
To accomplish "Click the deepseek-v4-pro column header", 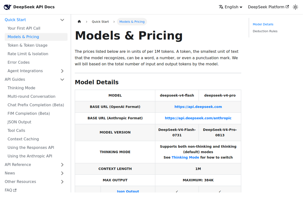I will point(220,95).
